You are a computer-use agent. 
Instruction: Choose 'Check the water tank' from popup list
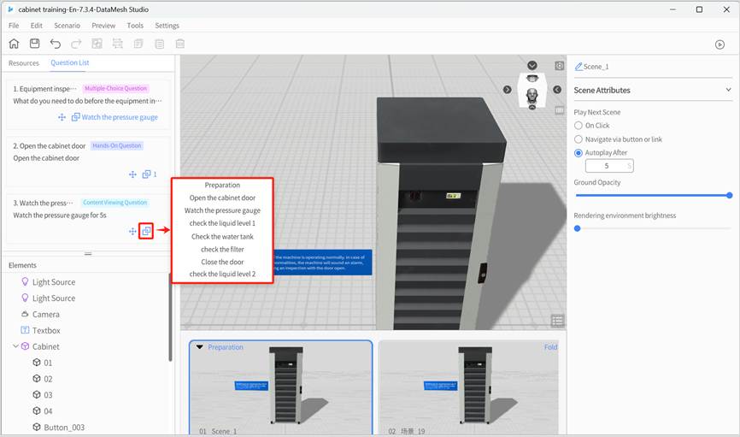222,236
